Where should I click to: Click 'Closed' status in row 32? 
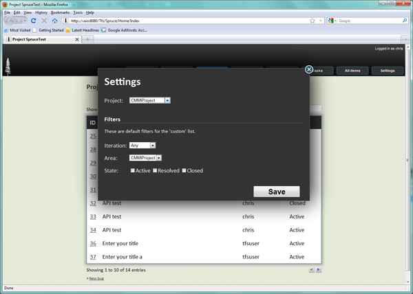[x=297, y=203]
